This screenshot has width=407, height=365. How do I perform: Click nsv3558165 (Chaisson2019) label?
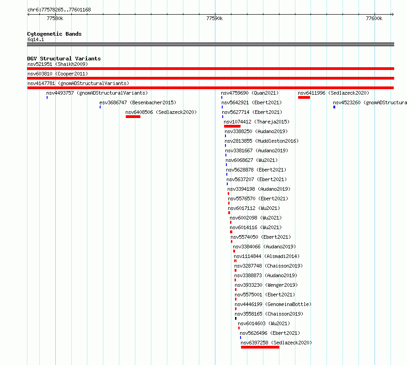pyautogui.click(x=269, y=314)
